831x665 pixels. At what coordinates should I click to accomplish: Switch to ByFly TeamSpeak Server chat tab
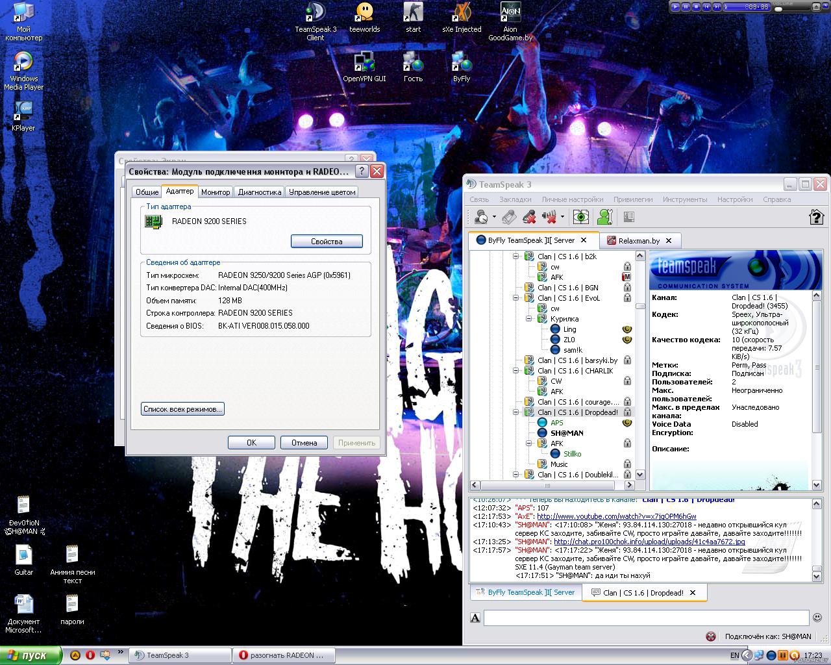(525, 592)
